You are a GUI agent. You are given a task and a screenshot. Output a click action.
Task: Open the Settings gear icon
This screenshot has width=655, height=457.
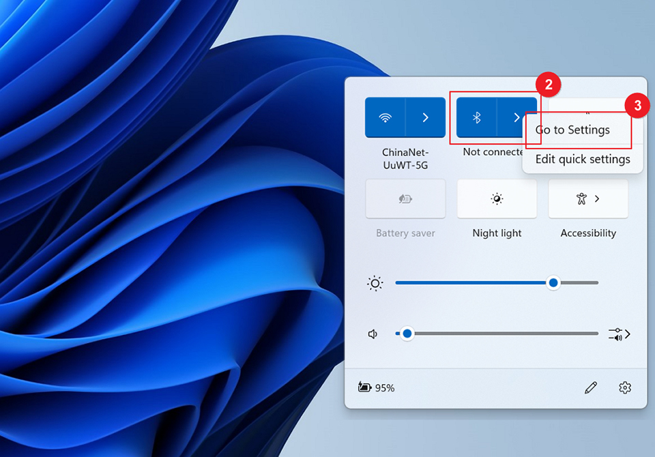(x=625, y=387)
